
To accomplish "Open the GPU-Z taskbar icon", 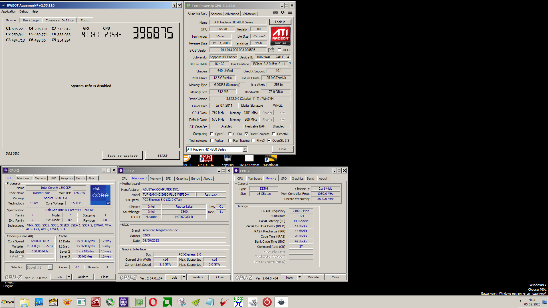I will [139, 302].
